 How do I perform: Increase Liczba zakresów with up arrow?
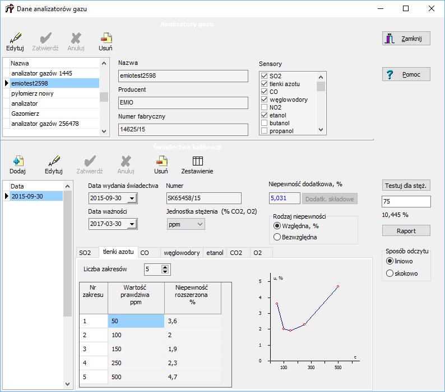(x=165, y=267)
